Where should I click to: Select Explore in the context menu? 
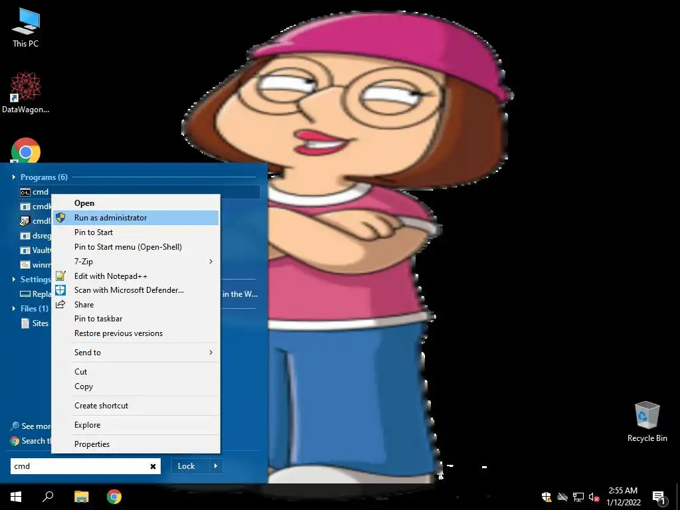pyautogui.click(x=135, y=425)
